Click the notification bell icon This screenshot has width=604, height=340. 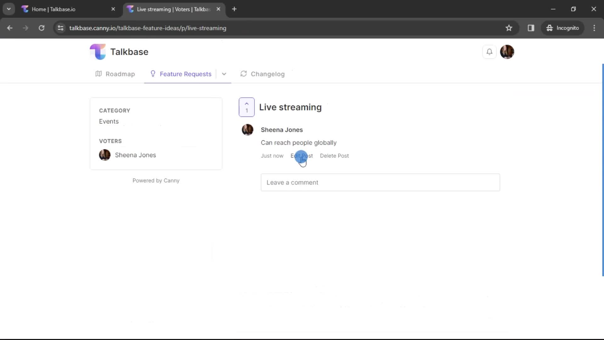pos(489,52)
